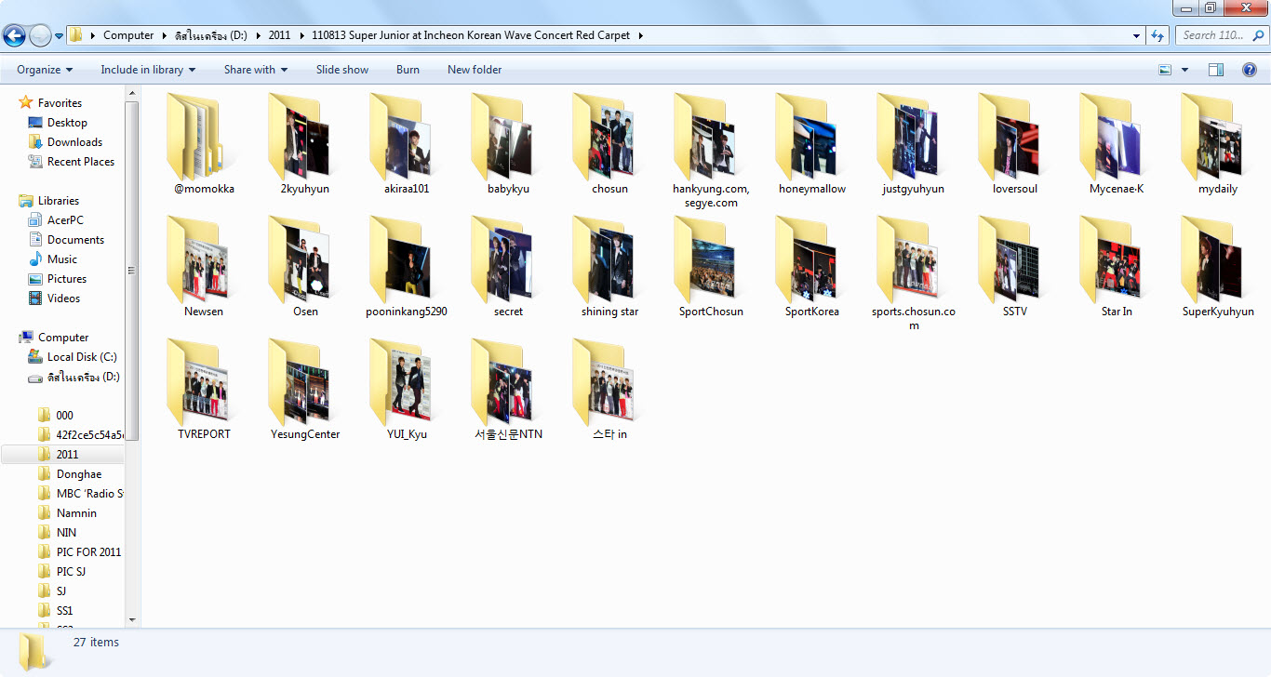1271x677 pixels.
Task: Change view using the views icon button
Action: [1165, 70]
